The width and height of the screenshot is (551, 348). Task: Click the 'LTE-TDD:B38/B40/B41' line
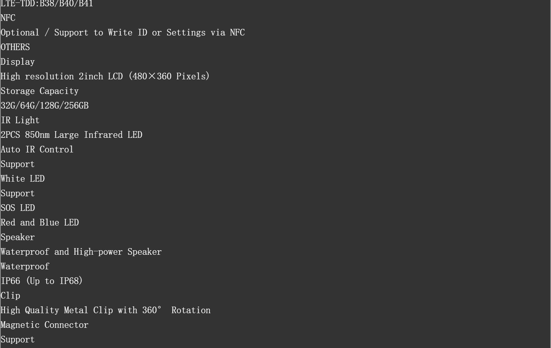tap(47, 3)
